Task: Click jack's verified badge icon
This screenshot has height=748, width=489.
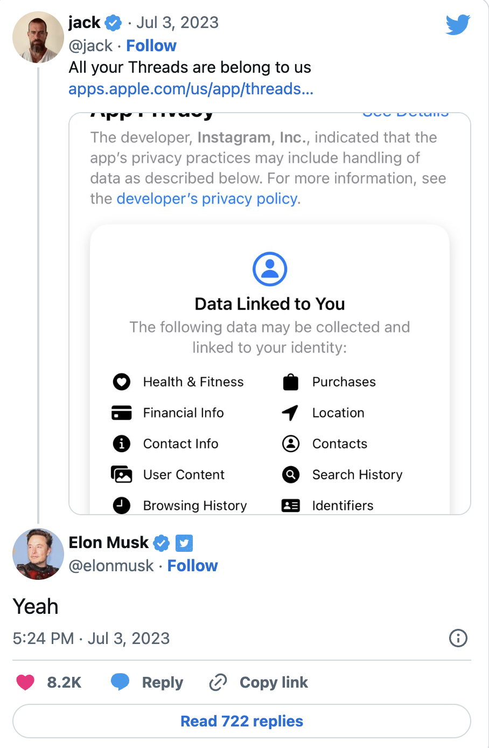Action: pos(113,23)
